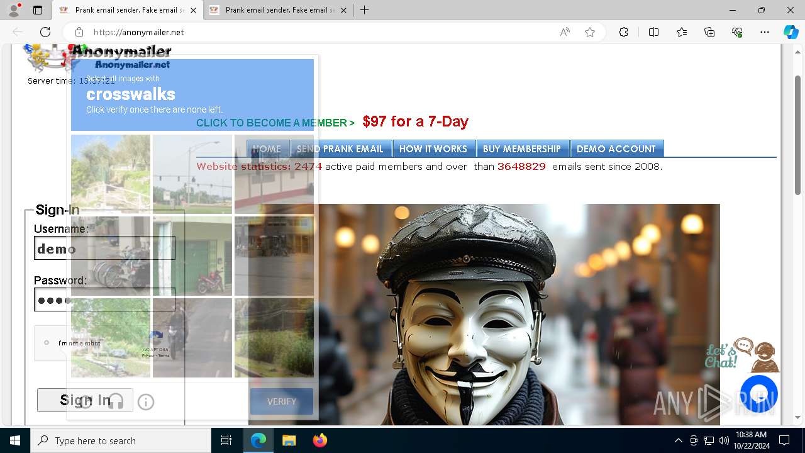805x453 pixels.
Task: Close the second Prank email sender tab
Action: (x=343, y=10)
